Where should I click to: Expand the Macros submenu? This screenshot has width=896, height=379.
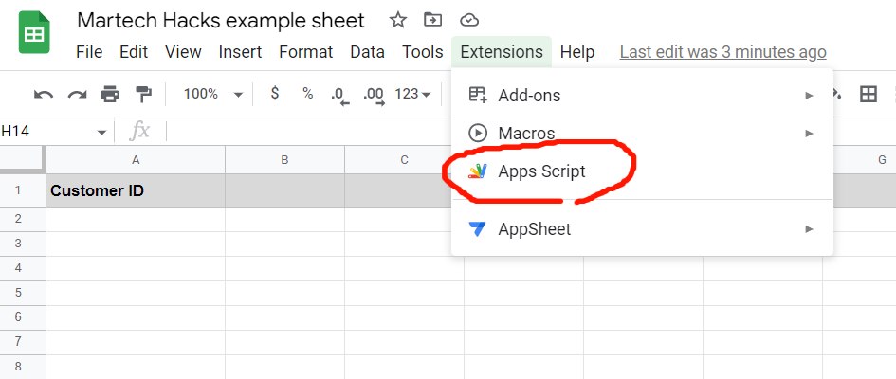pyautogui.click(x=642, y=134)
